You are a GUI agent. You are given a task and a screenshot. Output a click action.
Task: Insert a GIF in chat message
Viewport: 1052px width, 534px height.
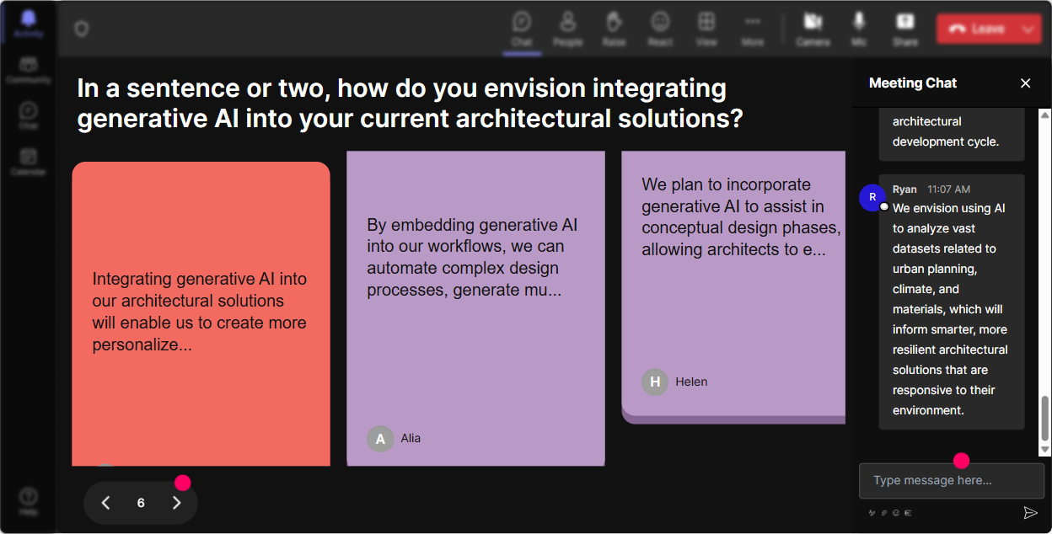(908, 512)
